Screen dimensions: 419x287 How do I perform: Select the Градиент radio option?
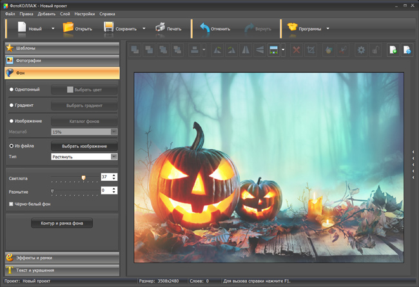coord(12,105)
